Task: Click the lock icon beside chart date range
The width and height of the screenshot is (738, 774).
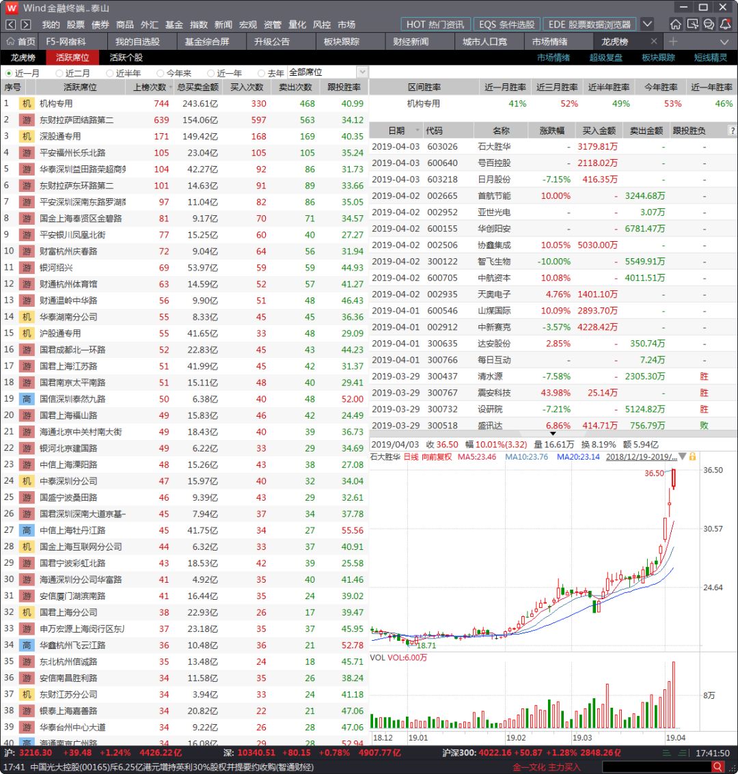Action: (693, 456)
